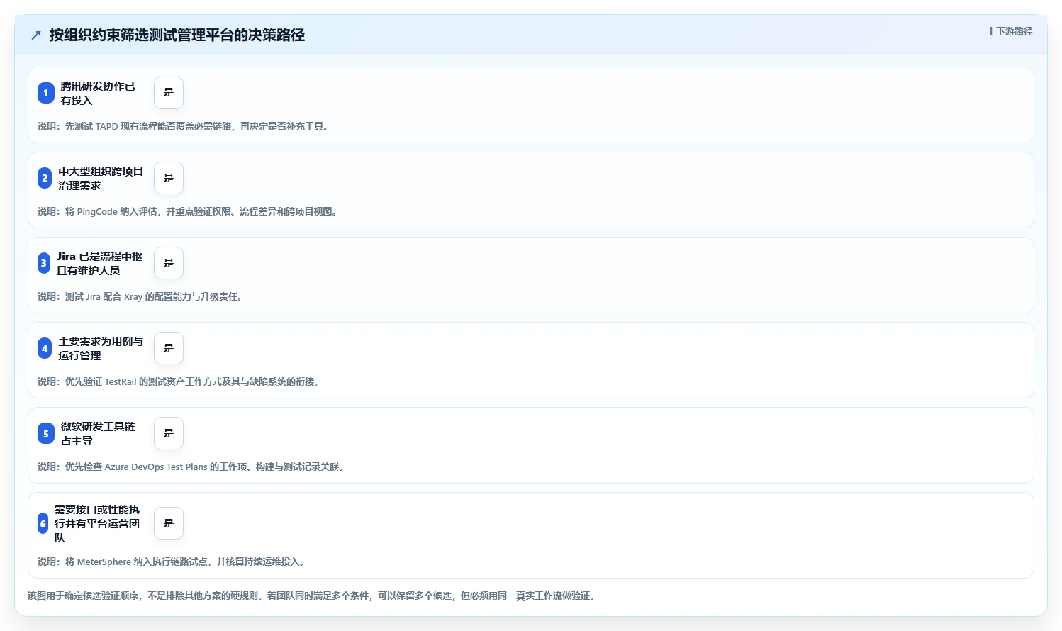Screen dimensions: 1062x631
Task: Click the step 4 number badge
Action: click(45, 348)
